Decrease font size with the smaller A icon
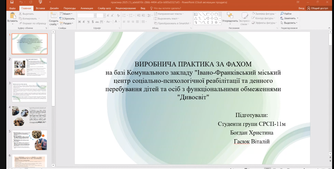Screen dimensions: 334x169 tap(112, 15)
